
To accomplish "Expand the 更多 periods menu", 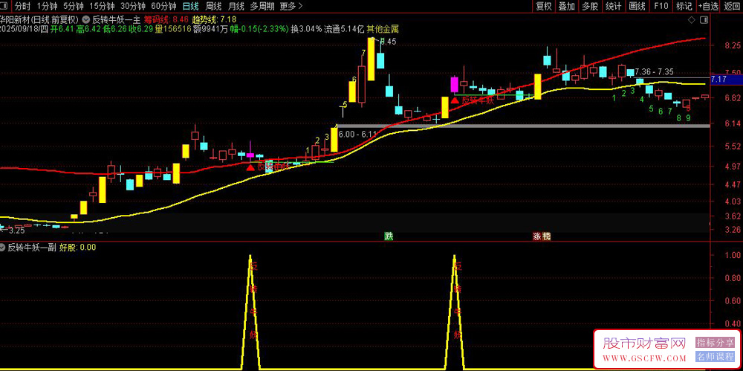I will [291, 6].
